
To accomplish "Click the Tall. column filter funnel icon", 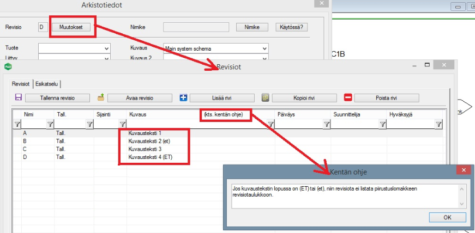I will point(89,124).
